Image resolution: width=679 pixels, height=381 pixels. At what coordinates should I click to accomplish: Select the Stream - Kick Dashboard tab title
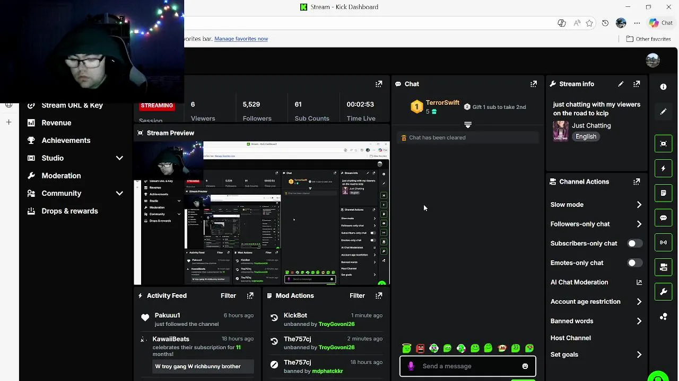344,7
